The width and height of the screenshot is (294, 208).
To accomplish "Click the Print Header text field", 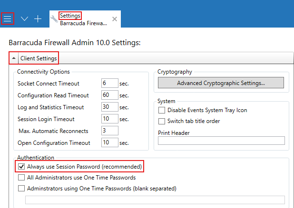I will (x=221, y=141).
